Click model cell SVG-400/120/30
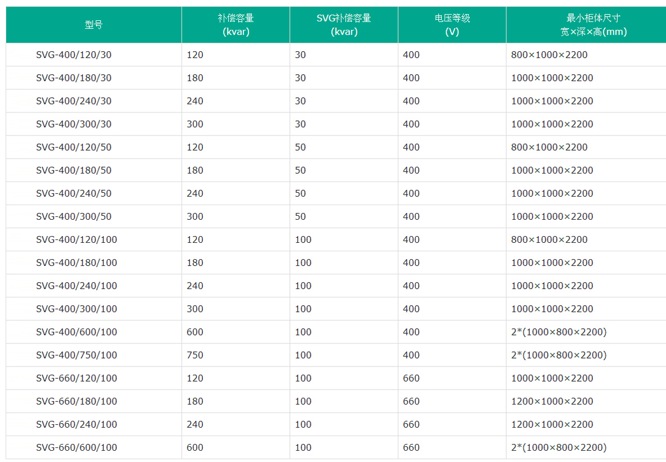The width and height of the screenshot is (666, 462). pos(74,55)
